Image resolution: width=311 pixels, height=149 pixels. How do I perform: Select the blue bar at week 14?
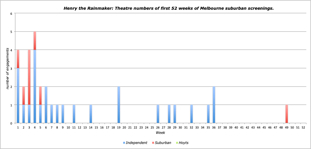coord(91,114)
